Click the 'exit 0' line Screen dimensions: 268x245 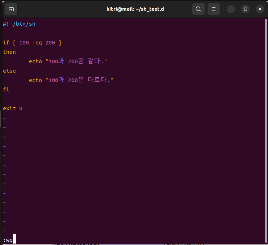tap(13, 108)
